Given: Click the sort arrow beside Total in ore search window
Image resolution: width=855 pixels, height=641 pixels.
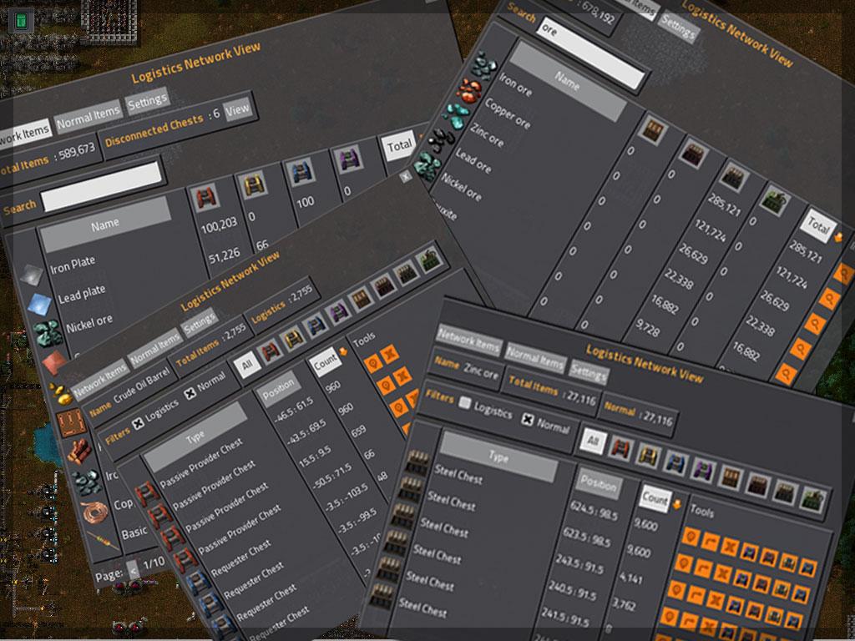Looking at the screenshot, I should [838, 238].
